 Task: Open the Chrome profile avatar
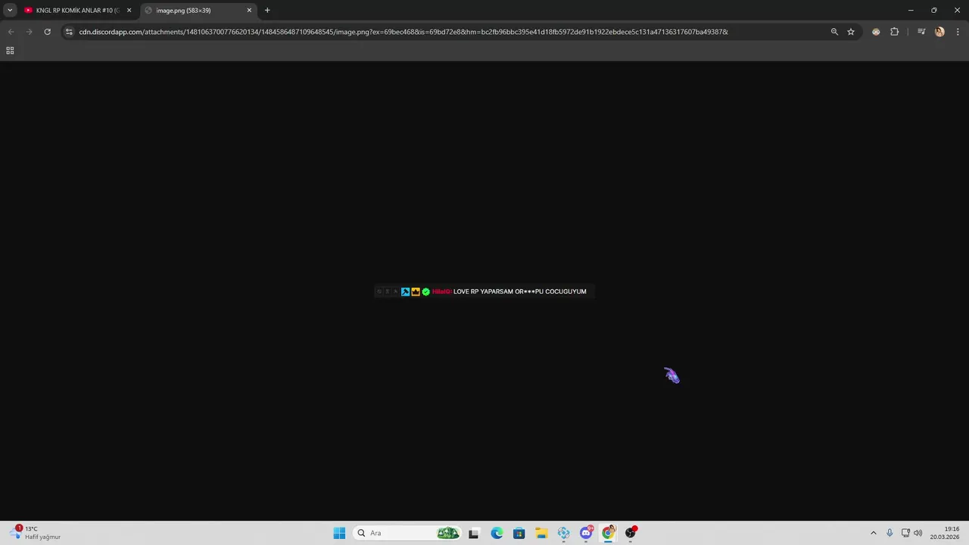[x=939, y=32]
